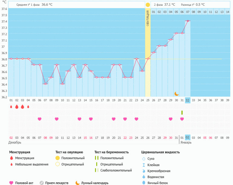Click the 'Яичный белок' drop icon in legend
The width and height of the screenshot is (233, 185).
coord(144,183)
